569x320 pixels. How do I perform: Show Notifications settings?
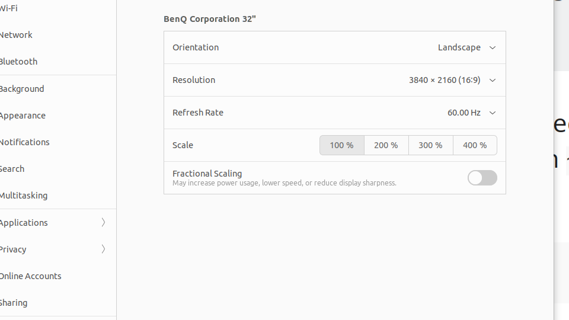click(x=24, y=142)
